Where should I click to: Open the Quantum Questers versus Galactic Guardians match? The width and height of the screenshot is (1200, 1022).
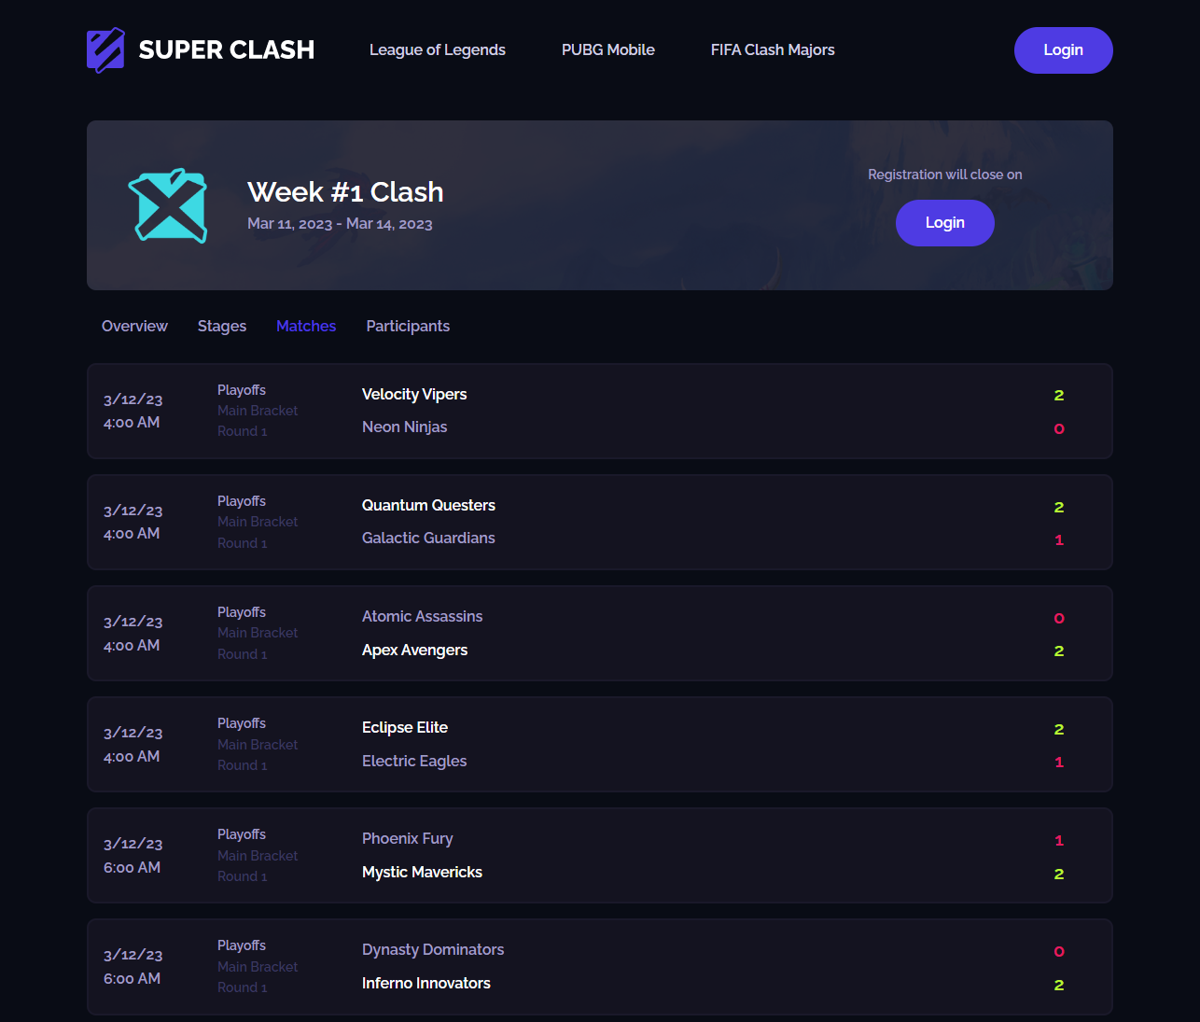coord(599,523)
